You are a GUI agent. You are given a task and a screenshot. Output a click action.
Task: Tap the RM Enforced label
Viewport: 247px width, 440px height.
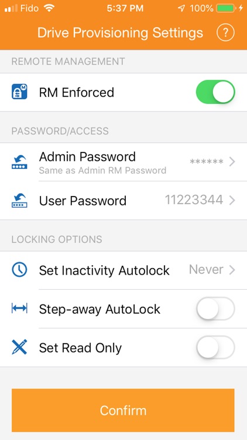pos(77,92)
